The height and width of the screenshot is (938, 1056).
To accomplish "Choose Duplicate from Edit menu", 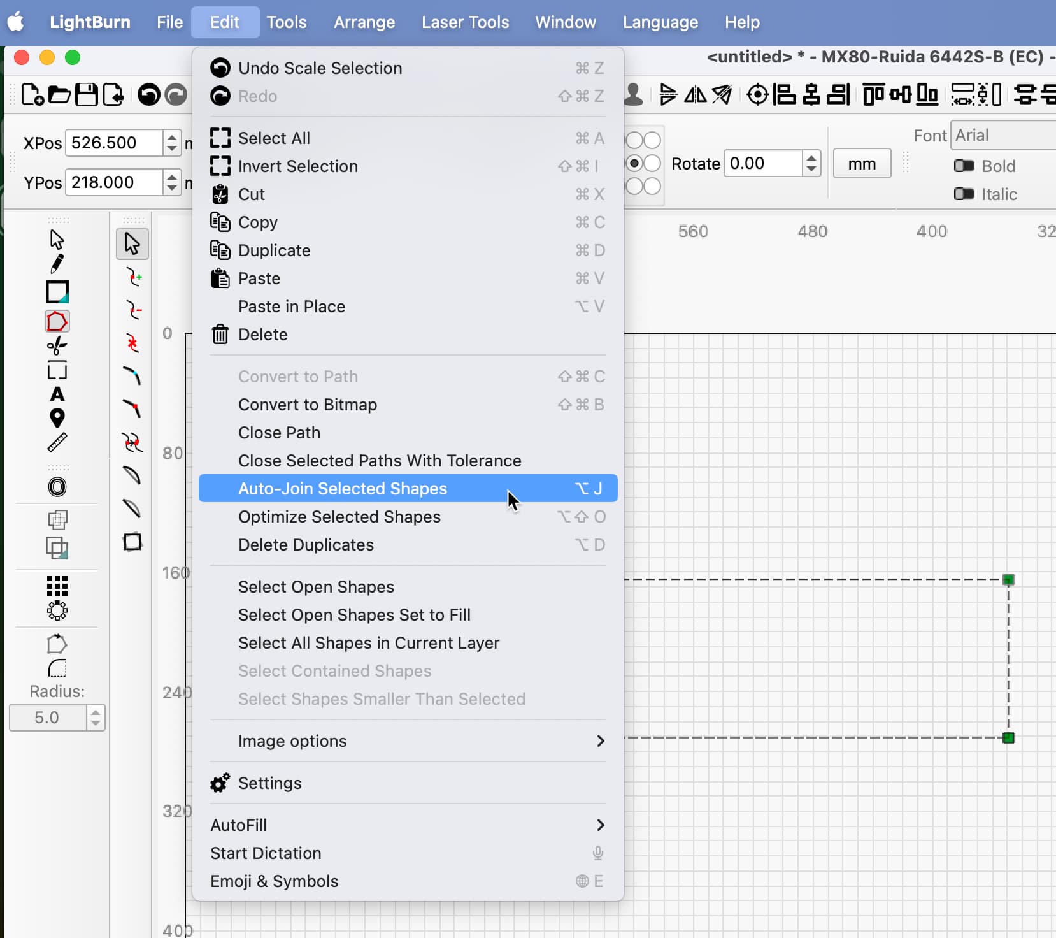I will tap(408, 250).
